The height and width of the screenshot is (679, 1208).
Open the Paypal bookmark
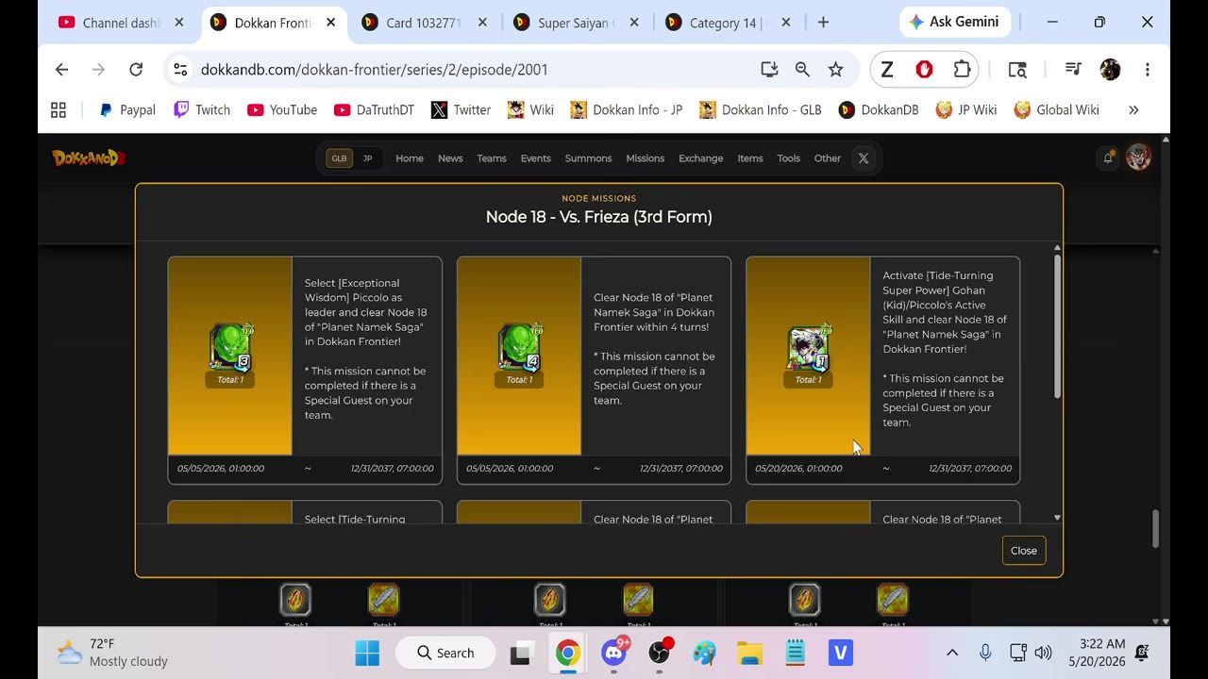click(x=126, y=110)
